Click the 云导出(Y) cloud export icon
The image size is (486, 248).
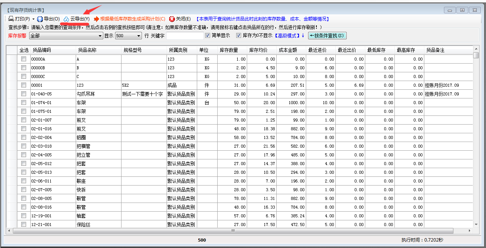pyautogui.click(x=66, y=19)
